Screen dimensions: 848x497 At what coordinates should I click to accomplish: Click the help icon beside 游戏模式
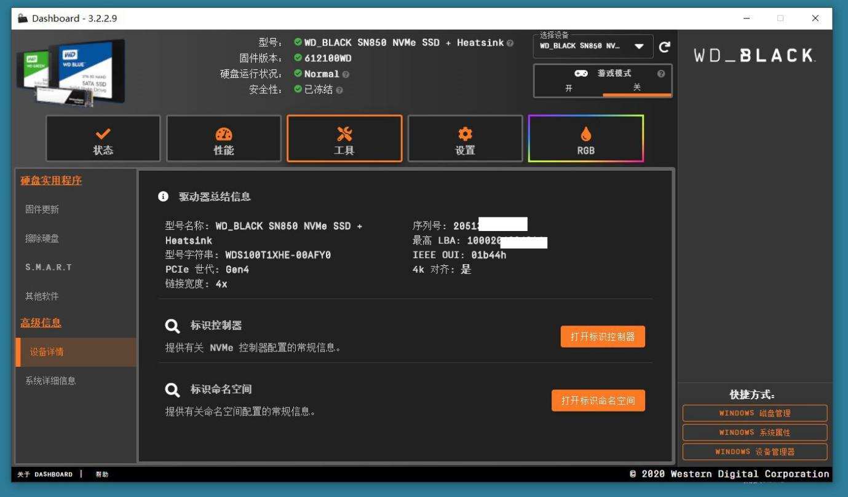(x=661, y=74)
